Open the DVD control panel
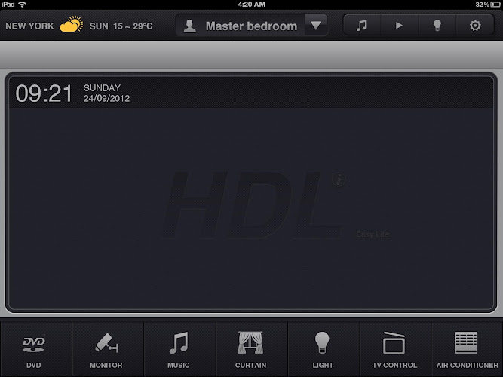Image resolution: width=503 pixels, height=377 pixels. 35,350
